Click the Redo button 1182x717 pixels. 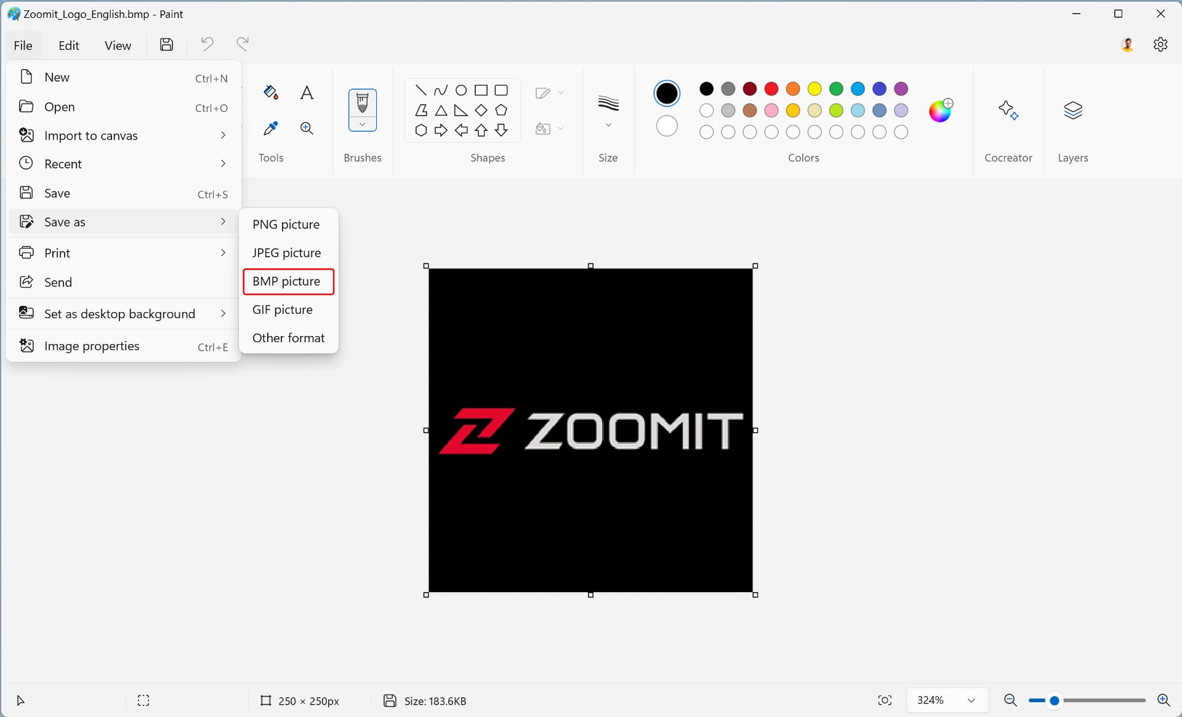point(243,44)
